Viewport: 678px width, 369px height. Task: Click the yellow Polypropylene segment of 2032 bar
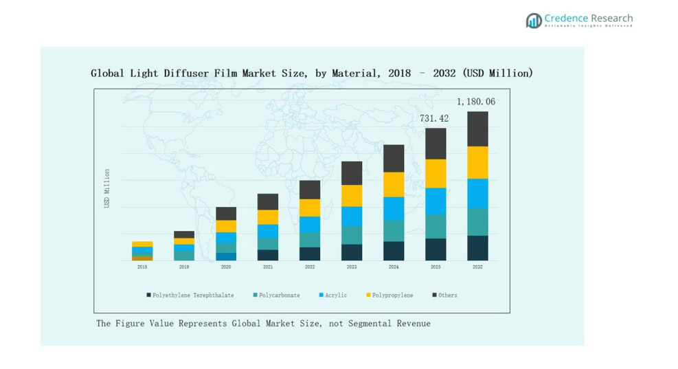(x=477, y=162)
